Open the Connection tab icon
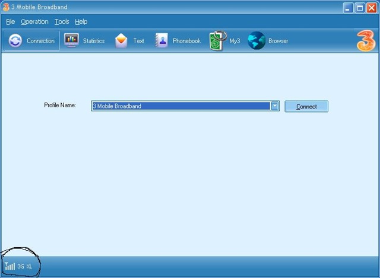Screen dimensions: 380x278 coord(15,41)
